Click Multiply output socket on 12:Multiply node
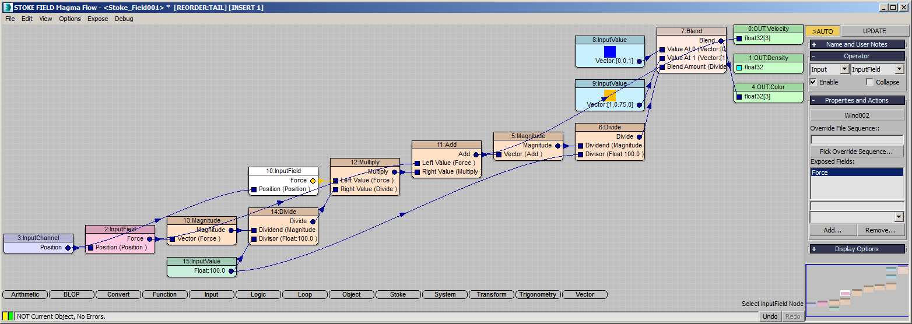This screenshot has height=324, width=912. coord(394,172)
